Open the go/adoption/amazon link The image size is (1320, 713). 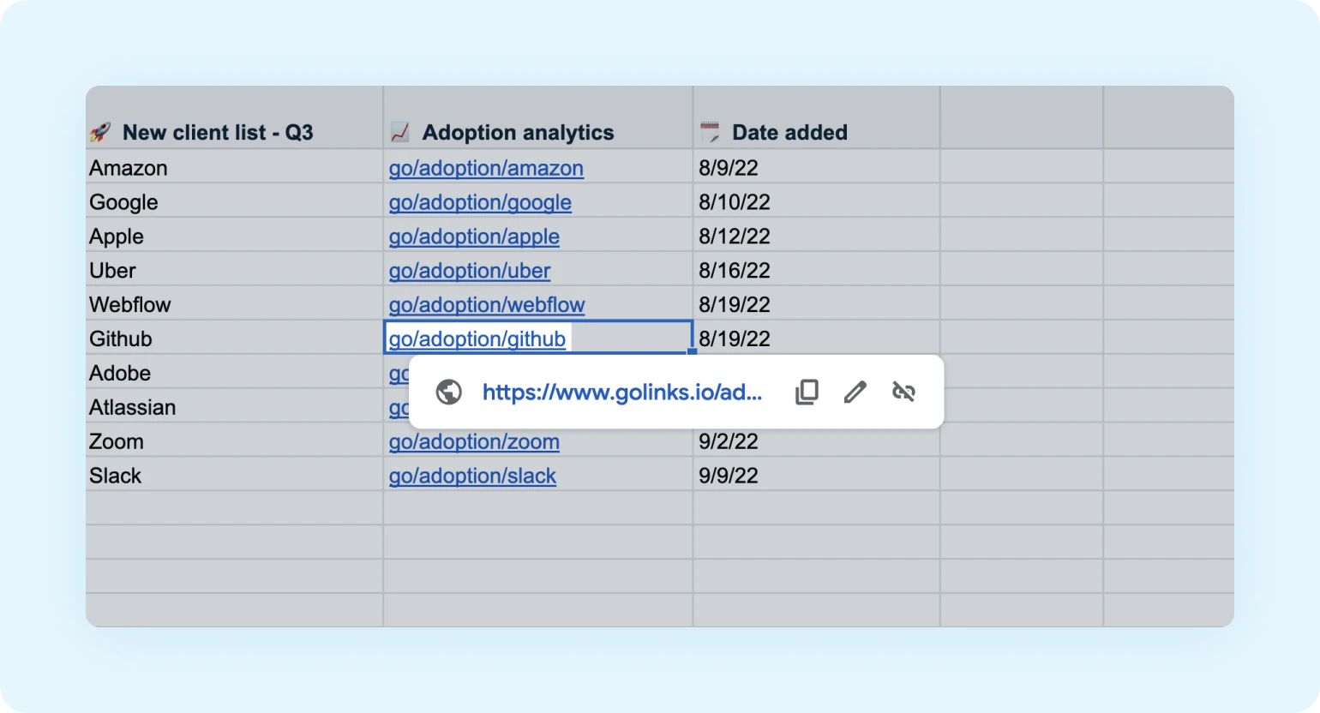tap(486, 168)
